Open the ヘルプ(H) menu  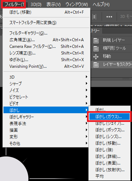(x=101, y=5)
